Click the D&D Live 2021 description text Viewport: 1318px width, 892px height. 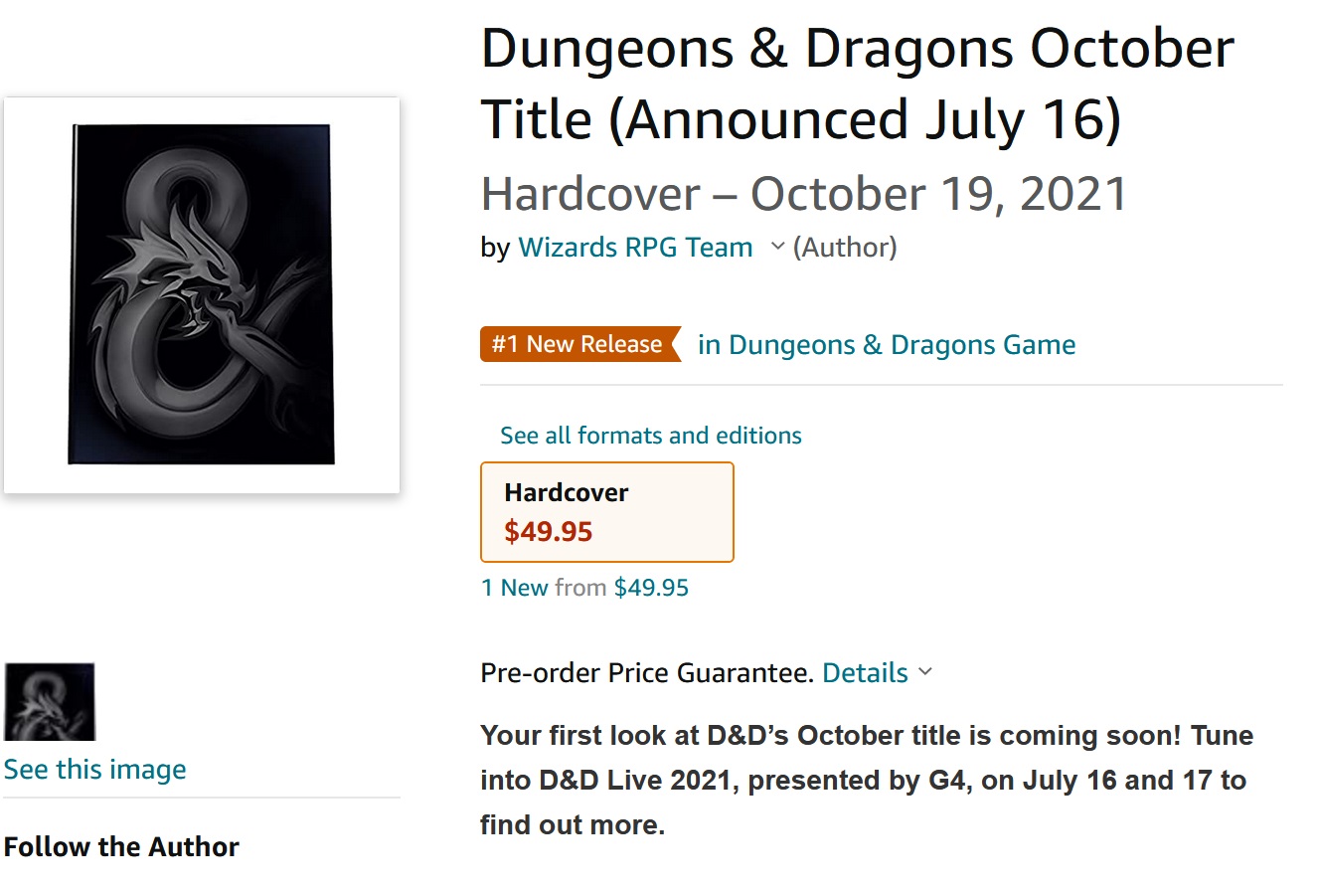pos(867,781)
